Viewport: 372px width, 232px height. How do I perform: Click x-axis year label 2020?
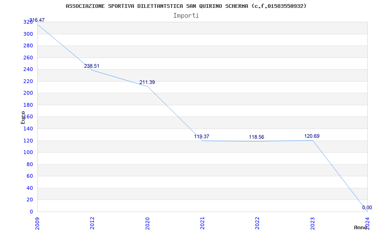coord(147,223)
